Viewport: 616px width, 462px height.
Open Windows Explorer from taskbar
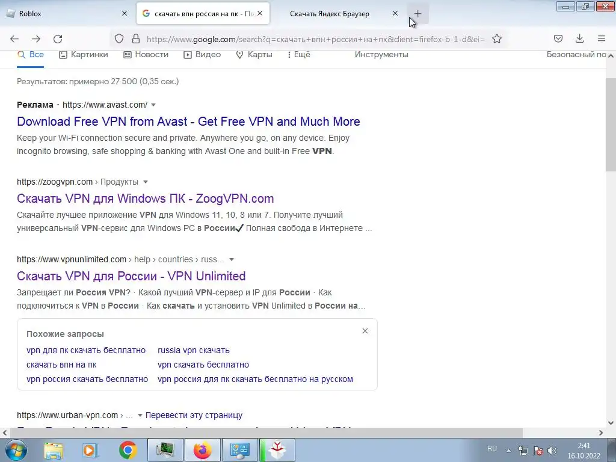53,450
